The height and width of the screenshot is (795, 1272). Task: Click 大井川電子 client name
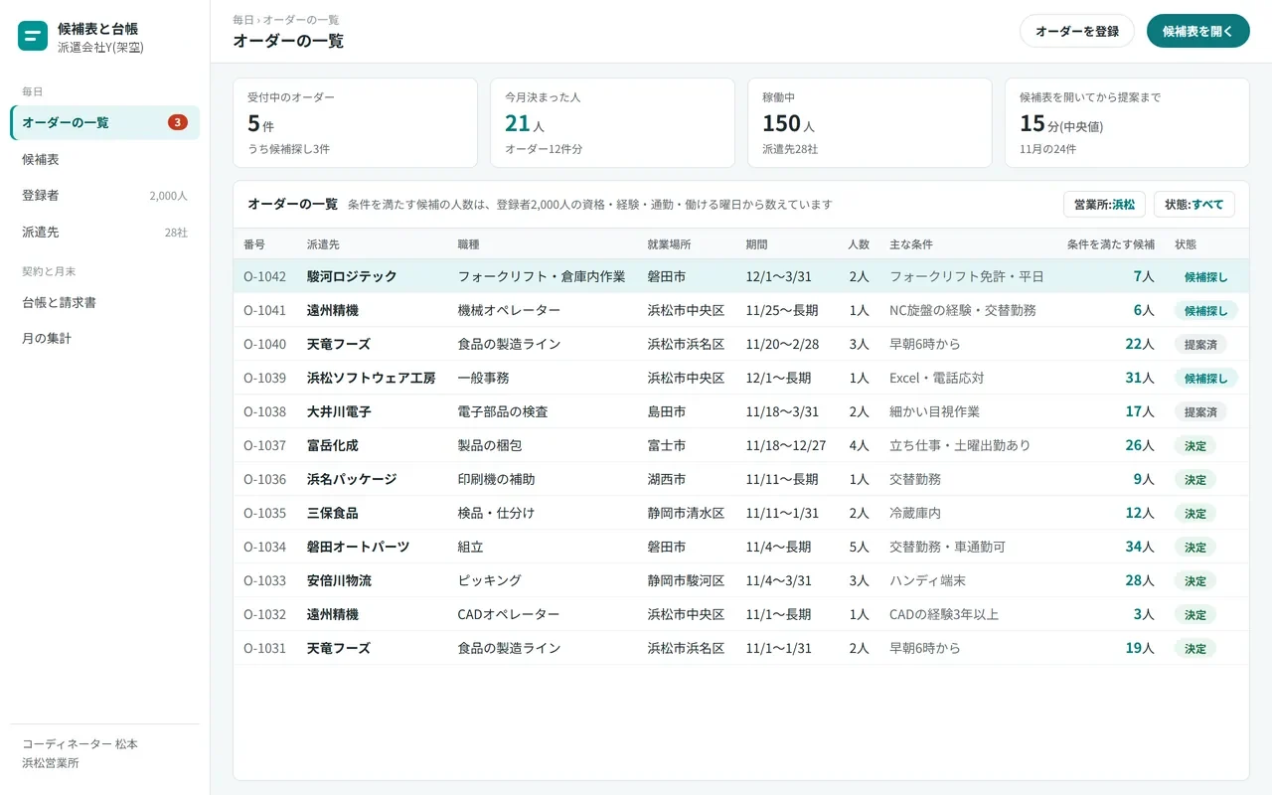(x=339, y=411)
